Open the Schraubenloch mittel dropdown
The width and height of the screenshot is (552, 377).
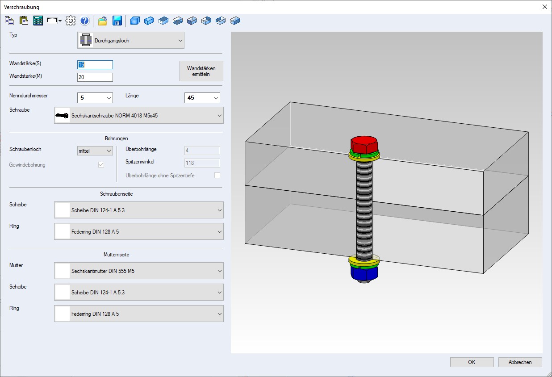point(109,151)
